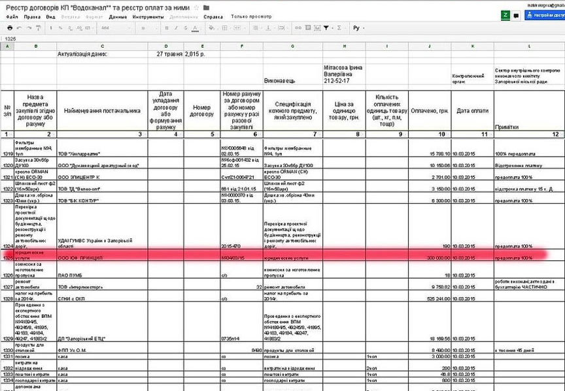
Task: Click the print icon in toolbar
Action: tap(10, 28)
